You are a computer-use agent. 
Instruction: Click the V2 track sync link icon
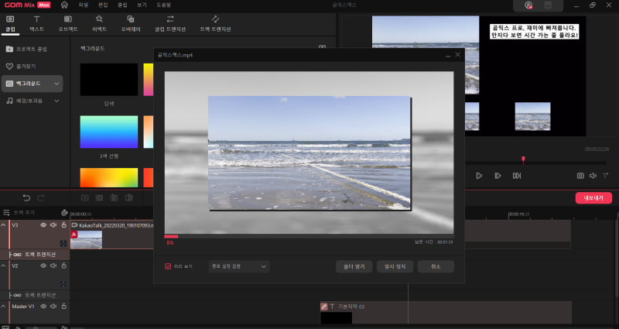click(63, 284)
